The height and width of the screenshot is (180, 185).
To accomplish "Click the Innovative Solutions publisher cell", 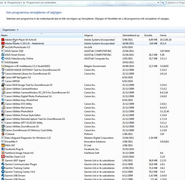I will [x=95, y=142].
